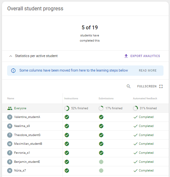170x177 pixels.
Task: Click the Export Analytics button
Action: pos(142,56)
